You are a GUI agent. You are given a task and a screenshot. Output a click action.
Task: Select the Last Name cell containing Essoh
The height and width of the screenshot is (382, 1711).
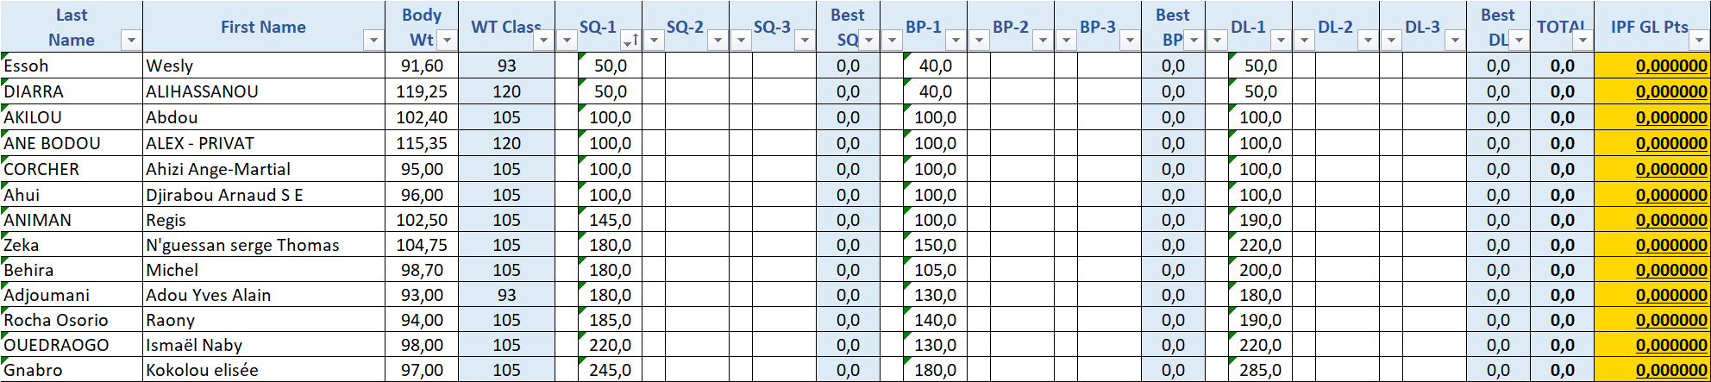click(x=72, y=66)
